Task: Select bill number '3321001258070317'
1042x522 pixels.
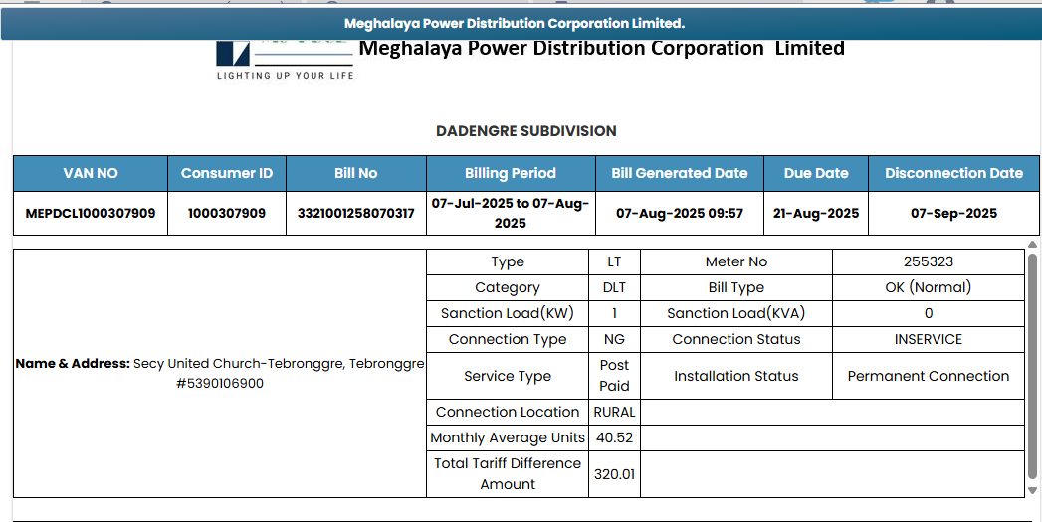Action: pos(356,213)
